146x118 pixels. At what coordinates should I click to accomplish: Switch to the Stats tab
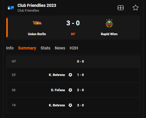click(x=45, y=48)
